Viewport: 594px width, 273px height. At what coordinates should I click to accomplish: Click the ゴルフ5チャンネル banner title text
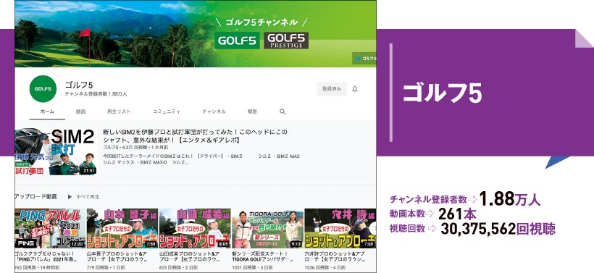(x=262, y=22)
